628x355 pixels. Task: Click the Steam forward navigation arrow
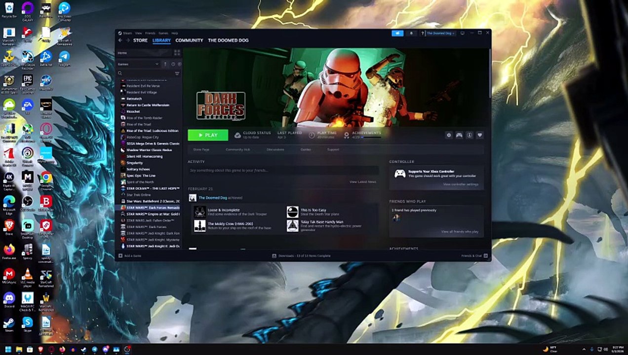127,40
